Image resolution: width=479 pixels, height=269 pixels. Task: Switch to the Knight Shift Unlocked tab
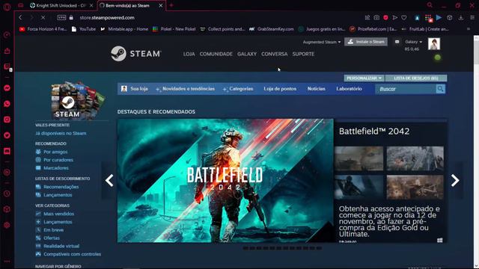[61, 5]
